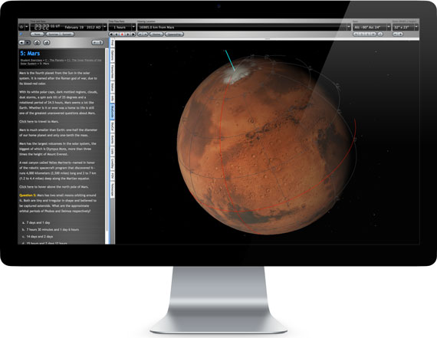Click the '32° x 23°' zoom field

coord(403,28)
